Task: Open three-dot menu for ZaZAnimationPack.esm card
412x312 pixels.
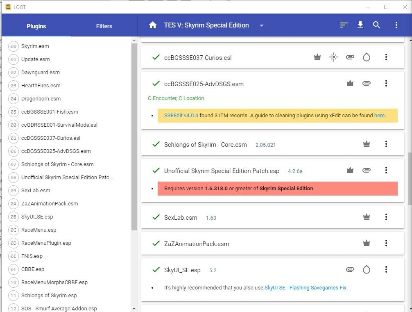Action: (386, 243)
